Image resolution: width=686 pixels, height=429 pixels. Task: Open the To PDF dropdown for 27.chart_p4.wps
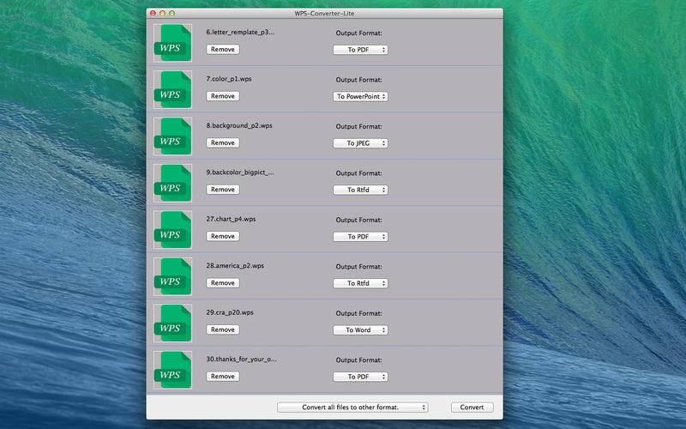(x=360, y=237)
